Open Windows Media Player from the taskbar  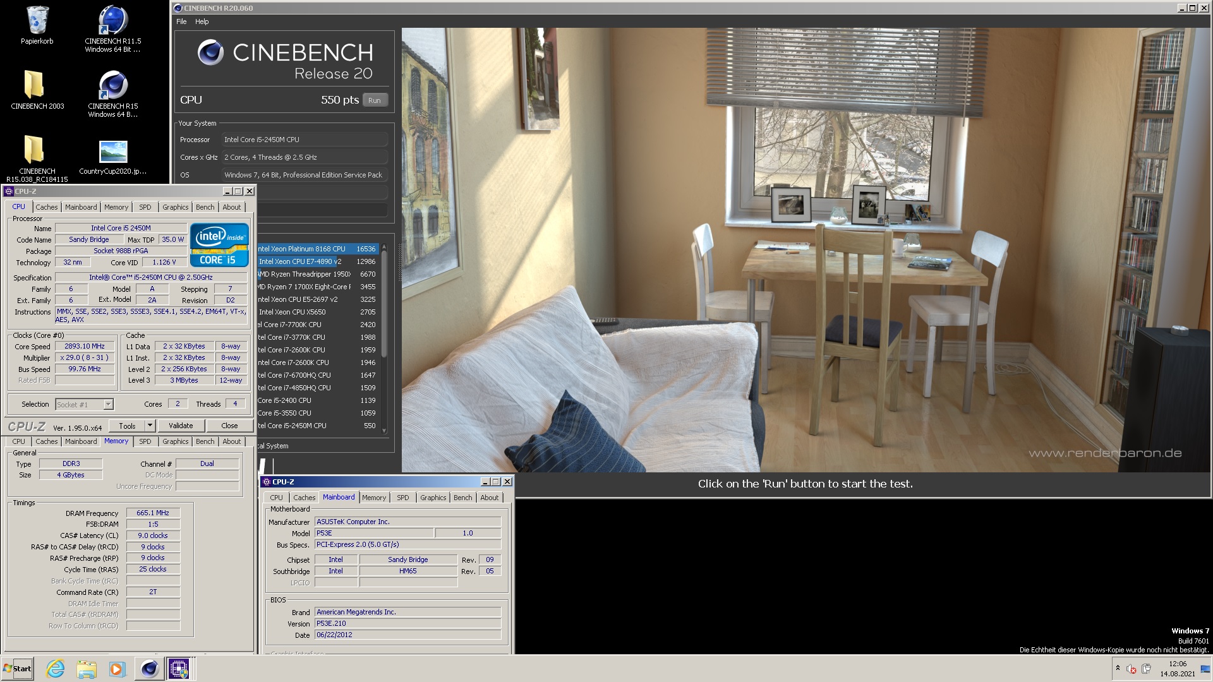[x=117, y=669]
